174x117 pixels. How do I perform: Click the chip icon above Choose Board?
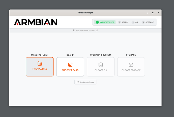(x=70, y=65)
